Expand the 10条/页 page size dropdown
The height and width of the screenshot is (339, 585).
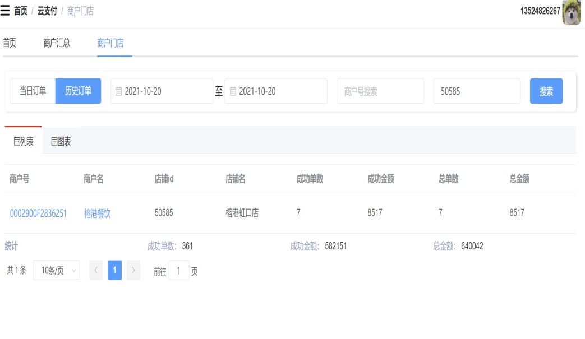pos(56,271)
